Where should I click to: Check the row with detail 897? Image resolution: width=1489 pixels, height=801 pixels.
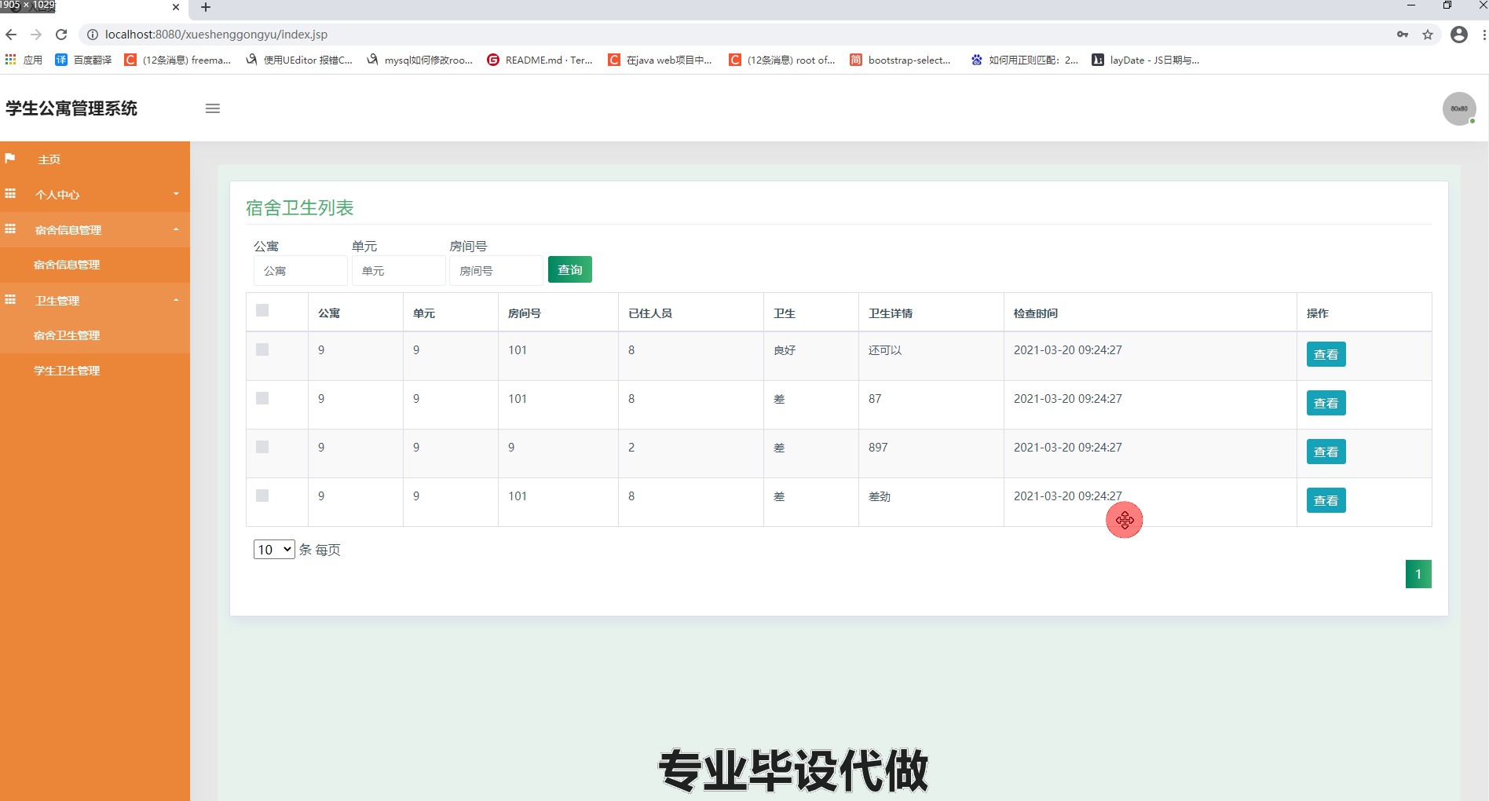[262, 447]
